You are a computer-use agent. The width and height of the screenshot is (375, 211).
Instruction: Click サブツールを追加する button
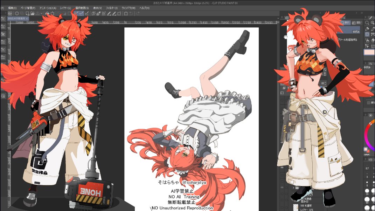tap(347, 40)
